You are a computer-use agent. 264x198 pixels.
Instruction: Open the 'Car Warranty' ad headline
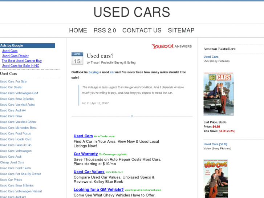coord(86,154)
